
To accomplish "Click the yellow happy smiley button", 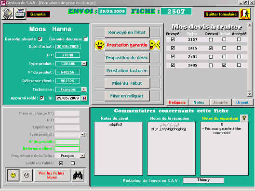I will [x=13, y=175].
